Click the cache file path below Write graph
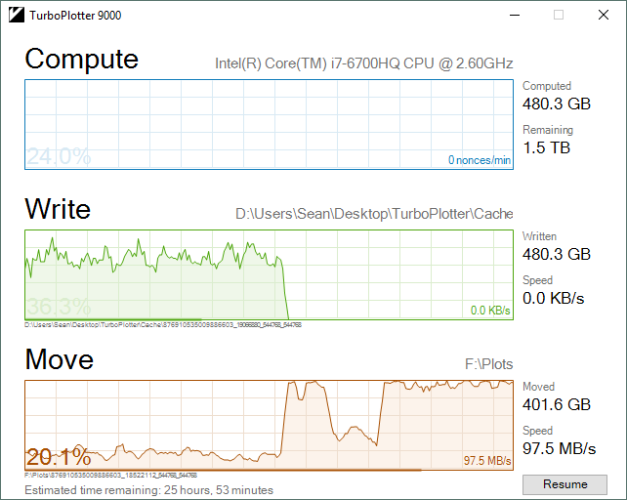Image resolution: width=627 pixels, height=500 pixels. (x=163, y=325)
